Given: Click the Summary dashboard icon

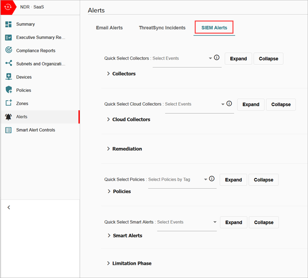Looking at the screenshot, I should click(9, 24).
